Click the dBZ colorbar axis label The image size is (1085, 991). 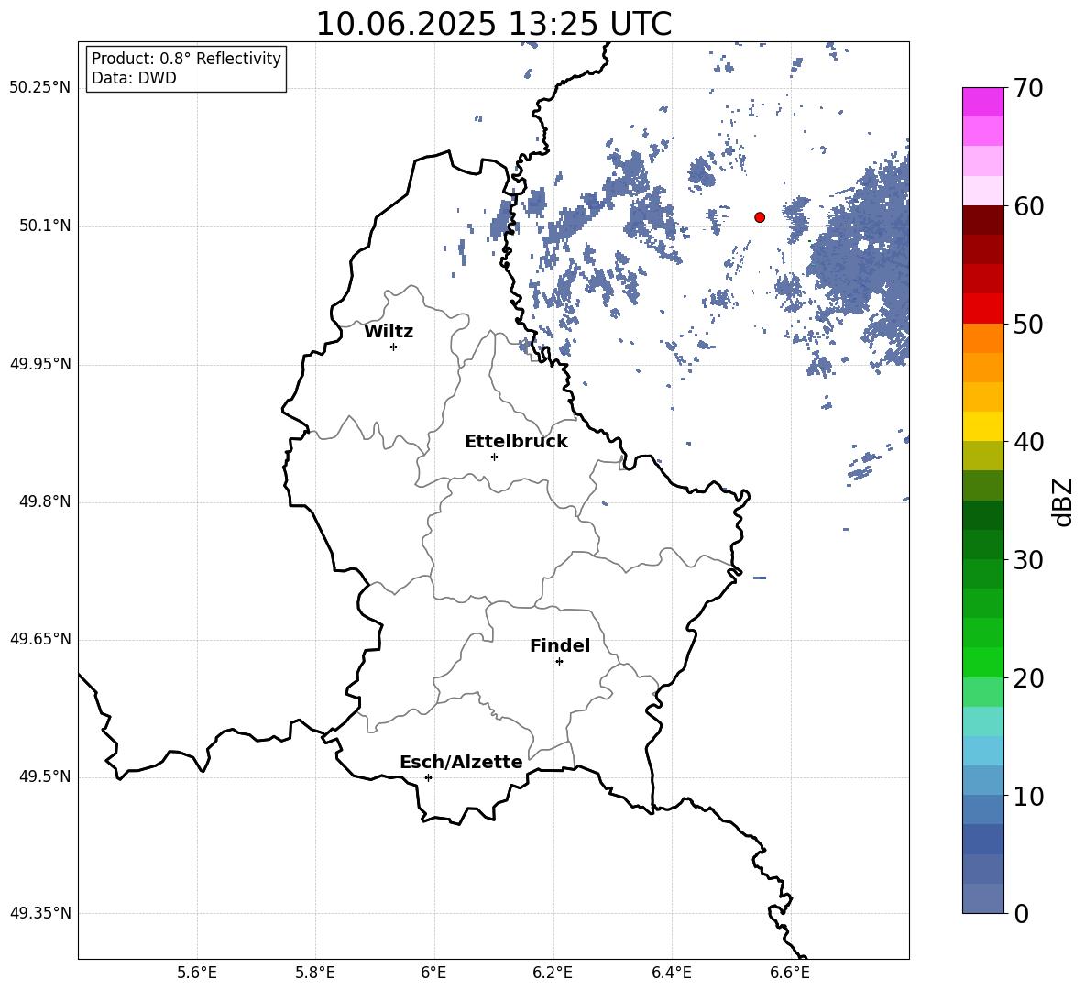tap(1064, 501)
